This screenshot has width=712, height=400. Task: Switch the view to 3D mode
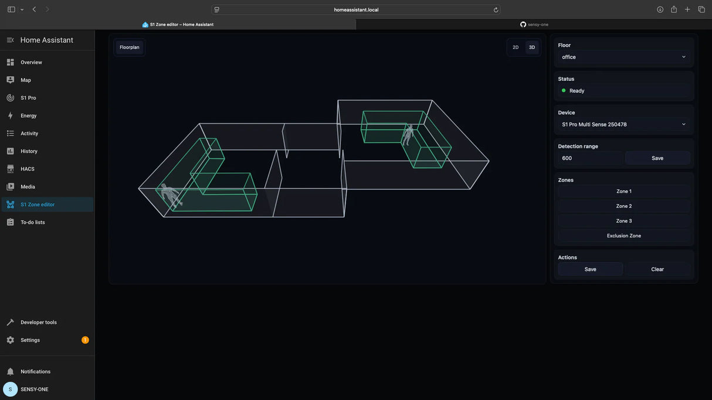pos(532,47)
